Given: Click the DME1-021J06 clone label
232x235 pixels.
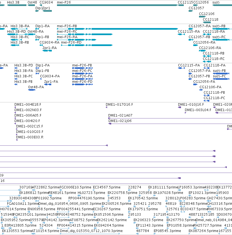Looking at the screenshot, I should 120,121.
